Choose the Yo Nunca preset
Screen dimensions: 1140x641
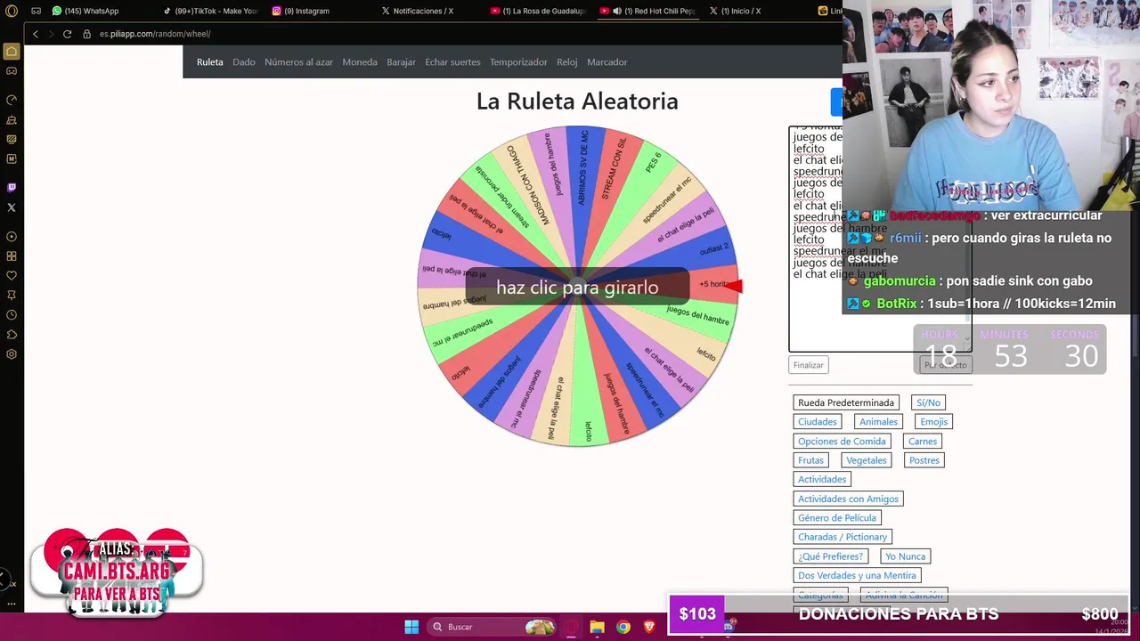tap(906, 556)
